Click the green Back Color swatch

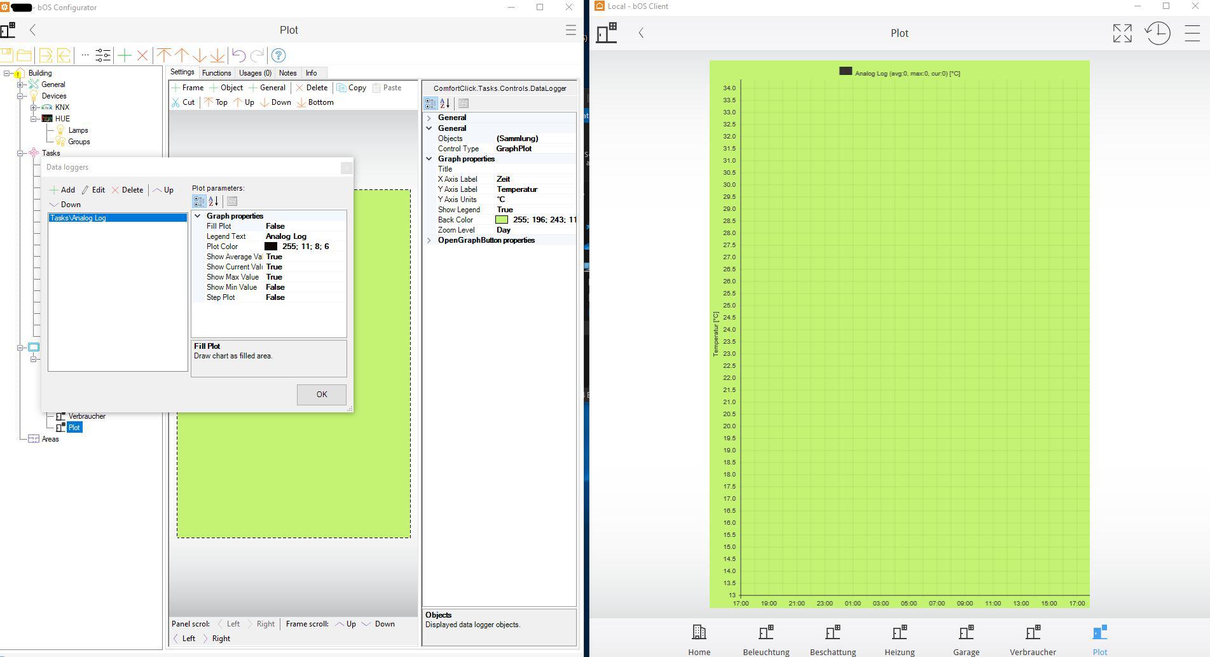coord(502,220)
